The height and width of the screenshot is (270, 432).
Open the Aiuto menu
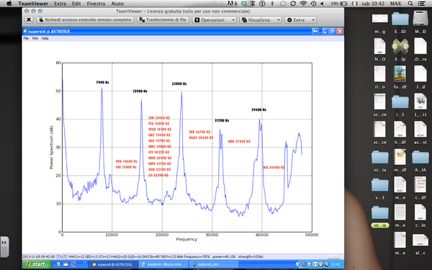[x=117, y=4]
